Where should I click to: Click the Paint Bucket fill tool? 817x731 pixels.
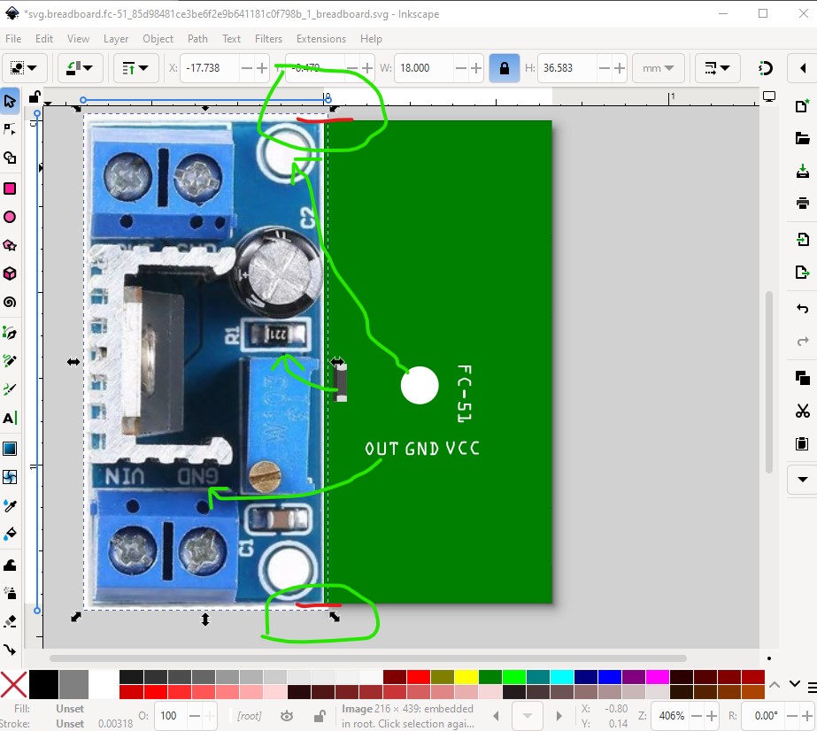pos(10,534)
